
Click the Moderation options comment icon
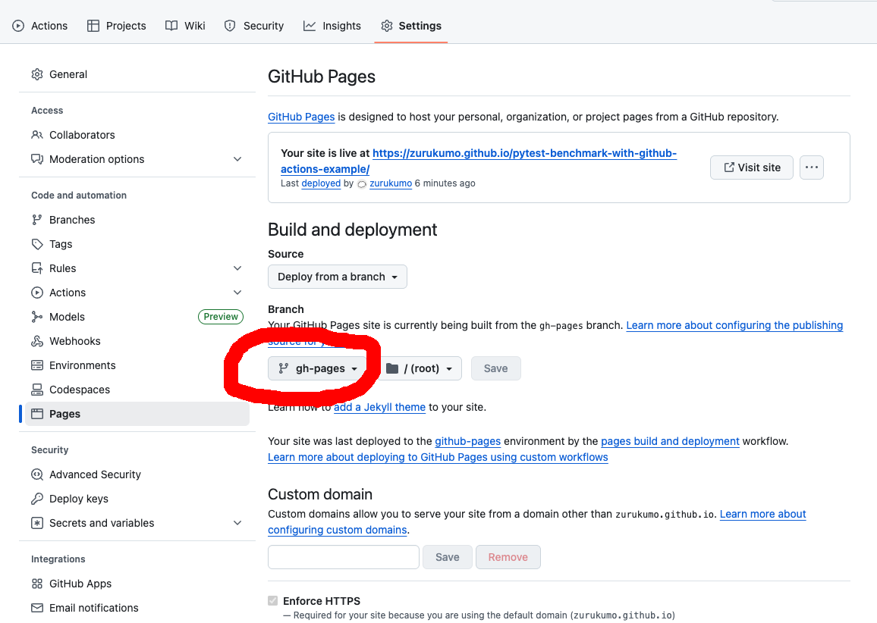37,159
